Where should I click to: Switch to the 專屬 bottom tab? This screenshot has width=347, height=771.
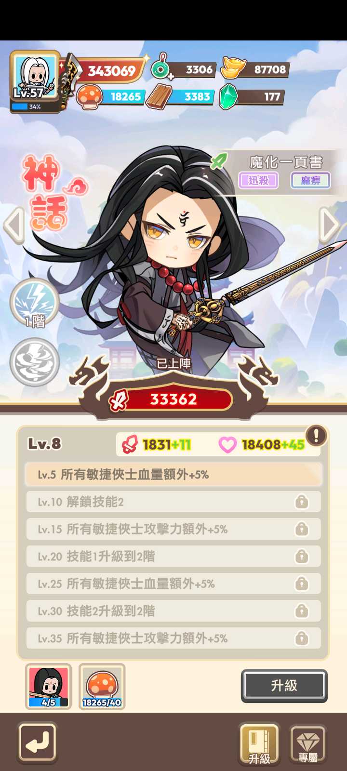pos(308,744)
